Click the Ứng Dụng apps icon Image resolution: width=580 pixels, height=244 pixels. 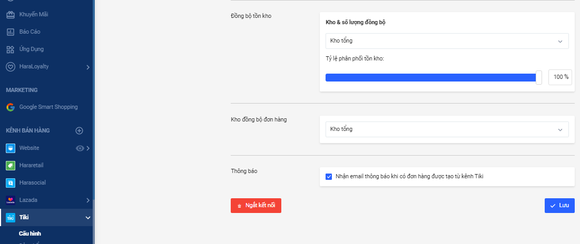tap(10, 49)
